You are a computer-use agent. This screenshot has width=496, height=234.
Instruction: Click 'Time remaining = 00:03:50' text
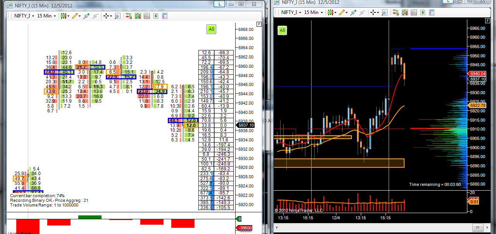pos(435,184)
